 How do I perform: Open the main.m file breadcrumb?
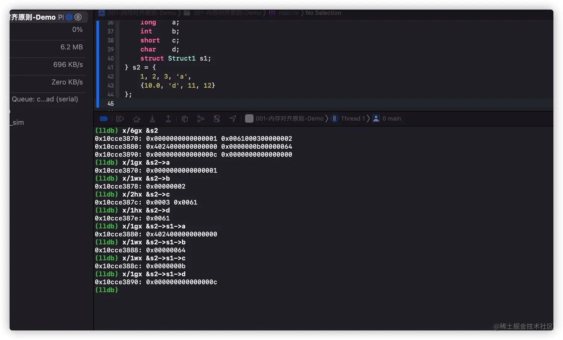point(284,13)
